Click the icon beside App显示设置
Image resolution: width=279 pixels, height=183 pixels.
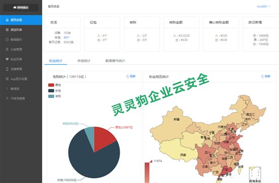click(x=7, y=79)
